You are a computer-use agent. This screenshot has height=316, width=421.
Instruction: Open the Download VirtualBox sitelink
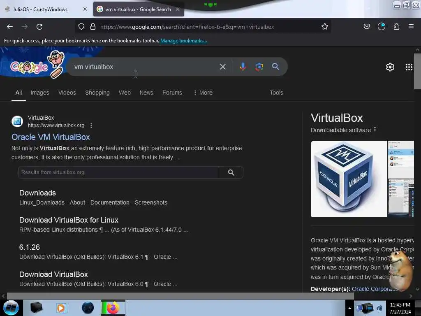tap(53, 274)
